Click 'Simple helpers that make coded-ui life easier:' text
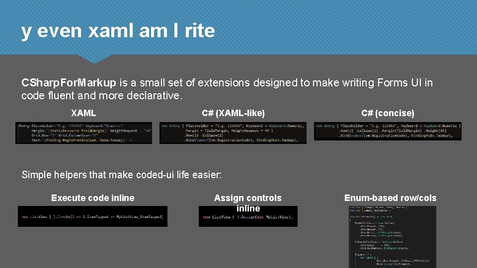The width and height of the screenshot is (477, 268). pyautogui.click(x=122, y=175)
